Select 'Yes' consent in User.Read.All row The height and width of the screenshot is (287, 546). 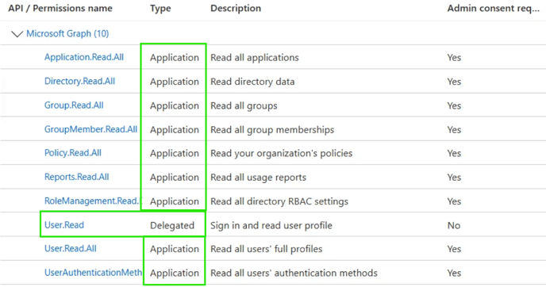click(x=454, y=249)
